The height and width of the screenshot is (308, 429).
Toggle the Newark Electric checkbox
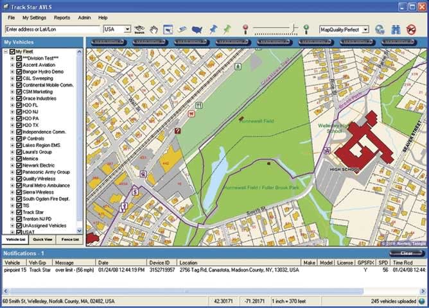19,165
